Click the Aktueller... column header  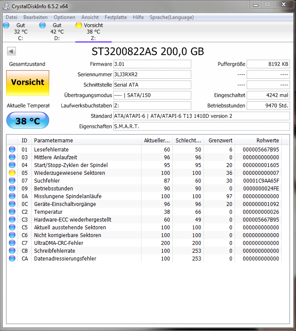157,140
